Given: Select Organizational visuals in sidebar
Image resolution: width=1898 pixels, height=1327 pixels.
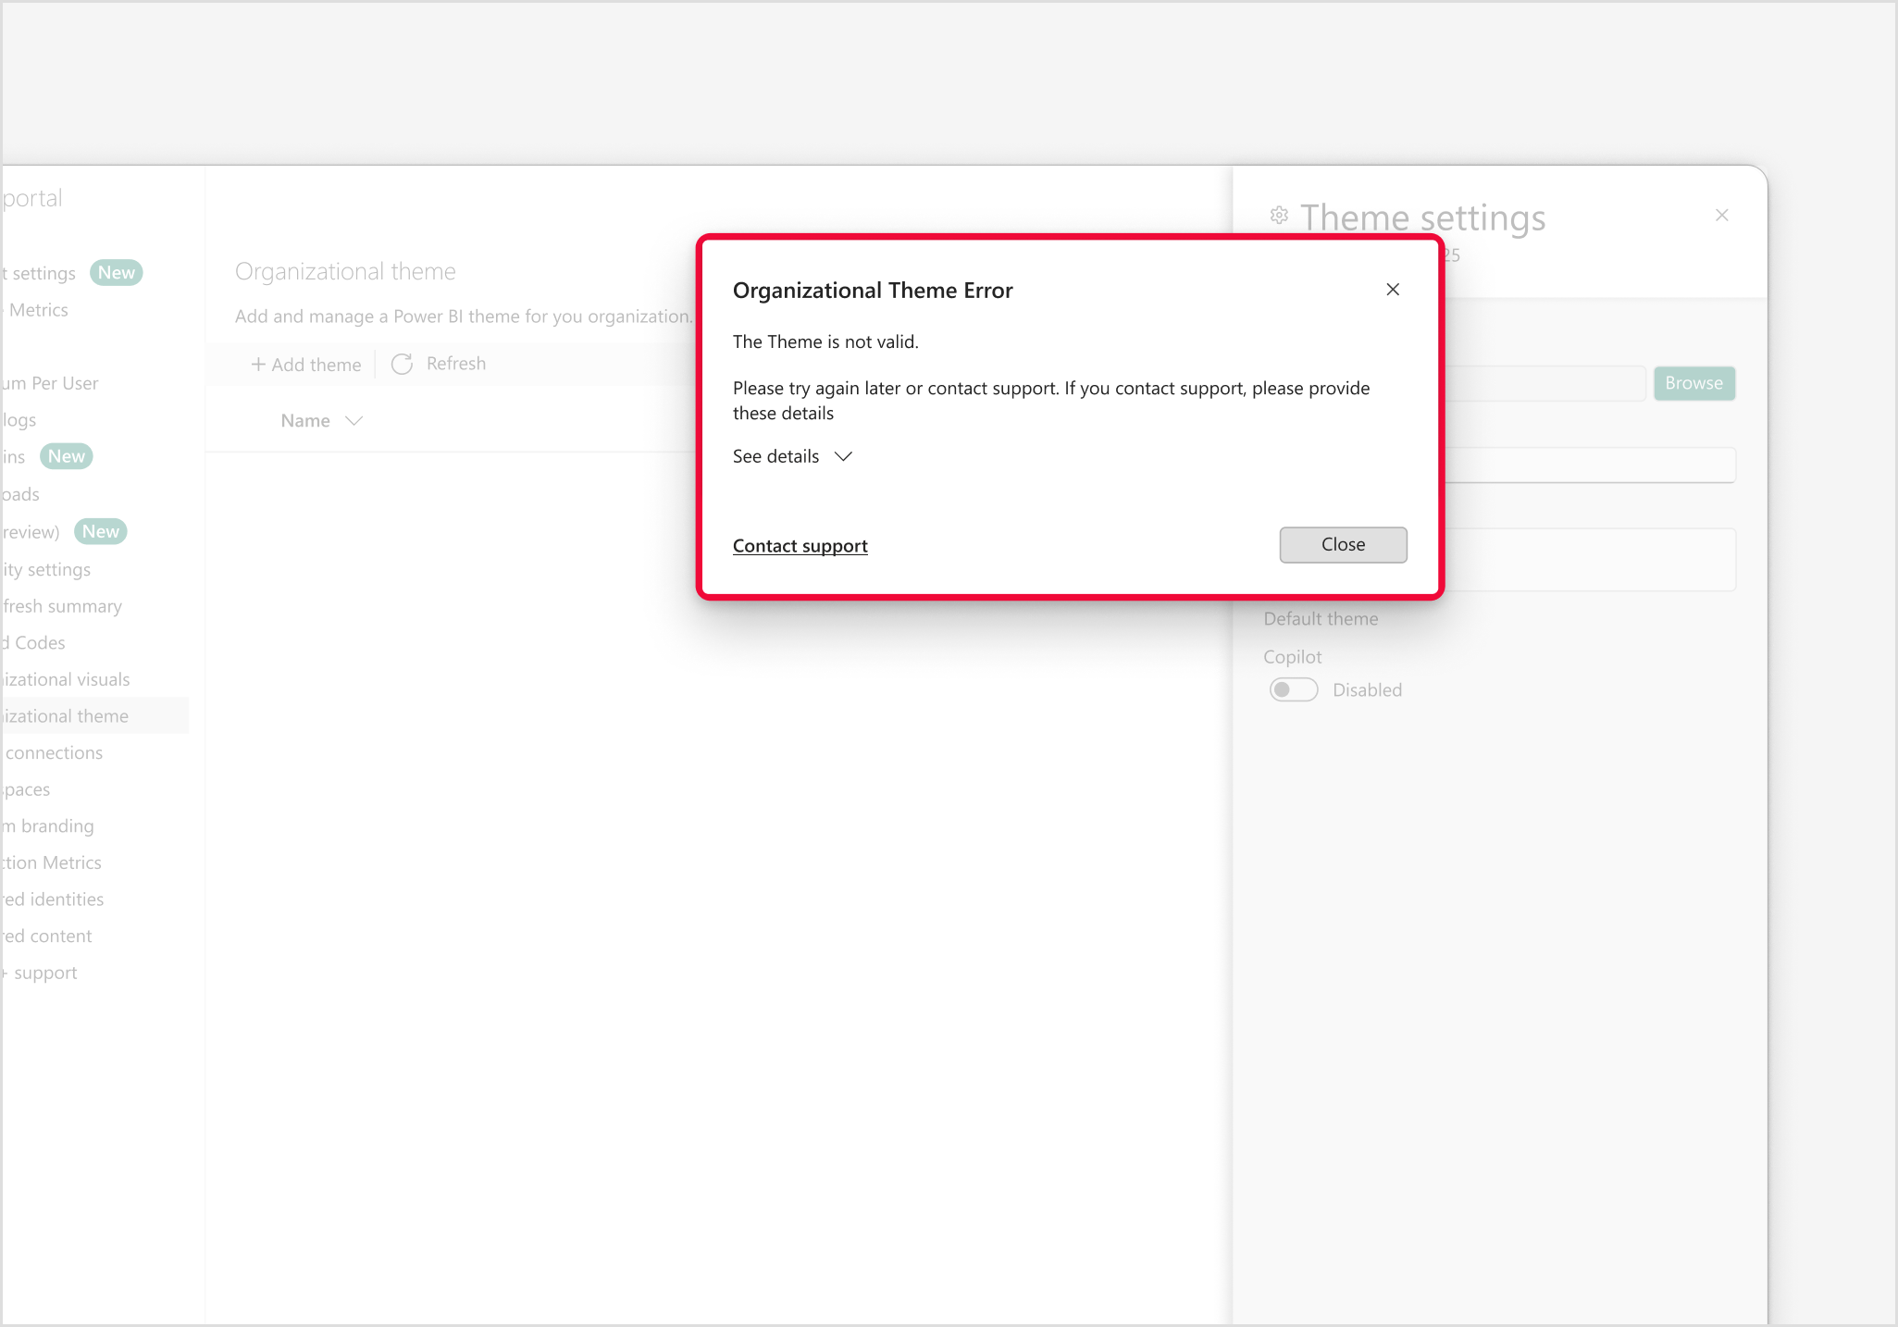Looking at the screenshot, I should tap(65, 679).
